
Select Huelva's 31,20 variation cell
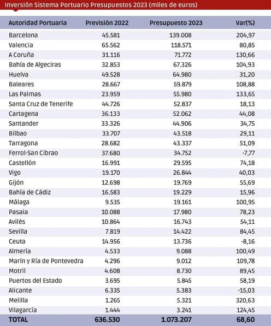point(247,74)
